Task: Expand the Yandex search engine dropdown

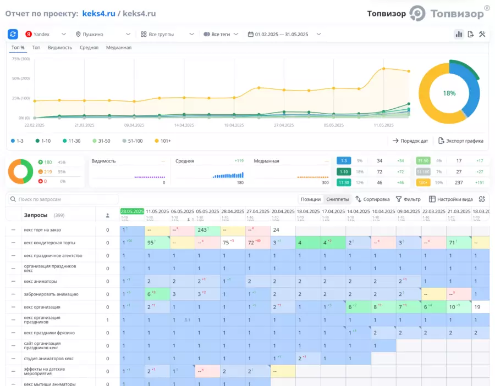Action: (x=46, y=34)
